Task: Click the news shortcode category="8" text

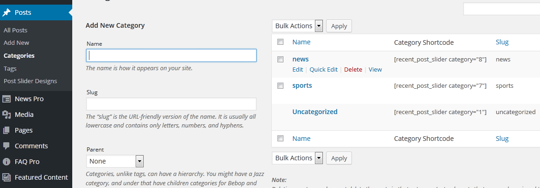Action: (440, 60)
